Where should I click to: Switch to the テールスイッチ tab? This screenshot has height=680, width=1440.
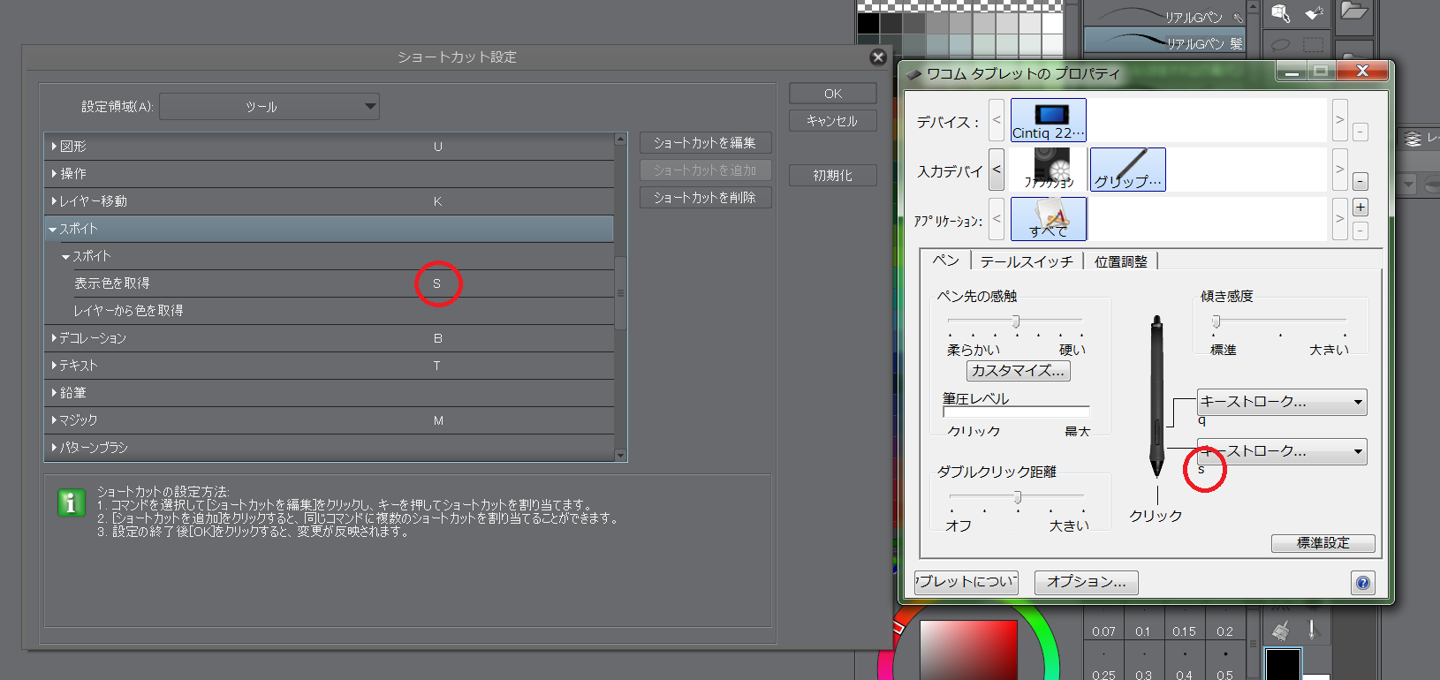[x=1027, y=261]
